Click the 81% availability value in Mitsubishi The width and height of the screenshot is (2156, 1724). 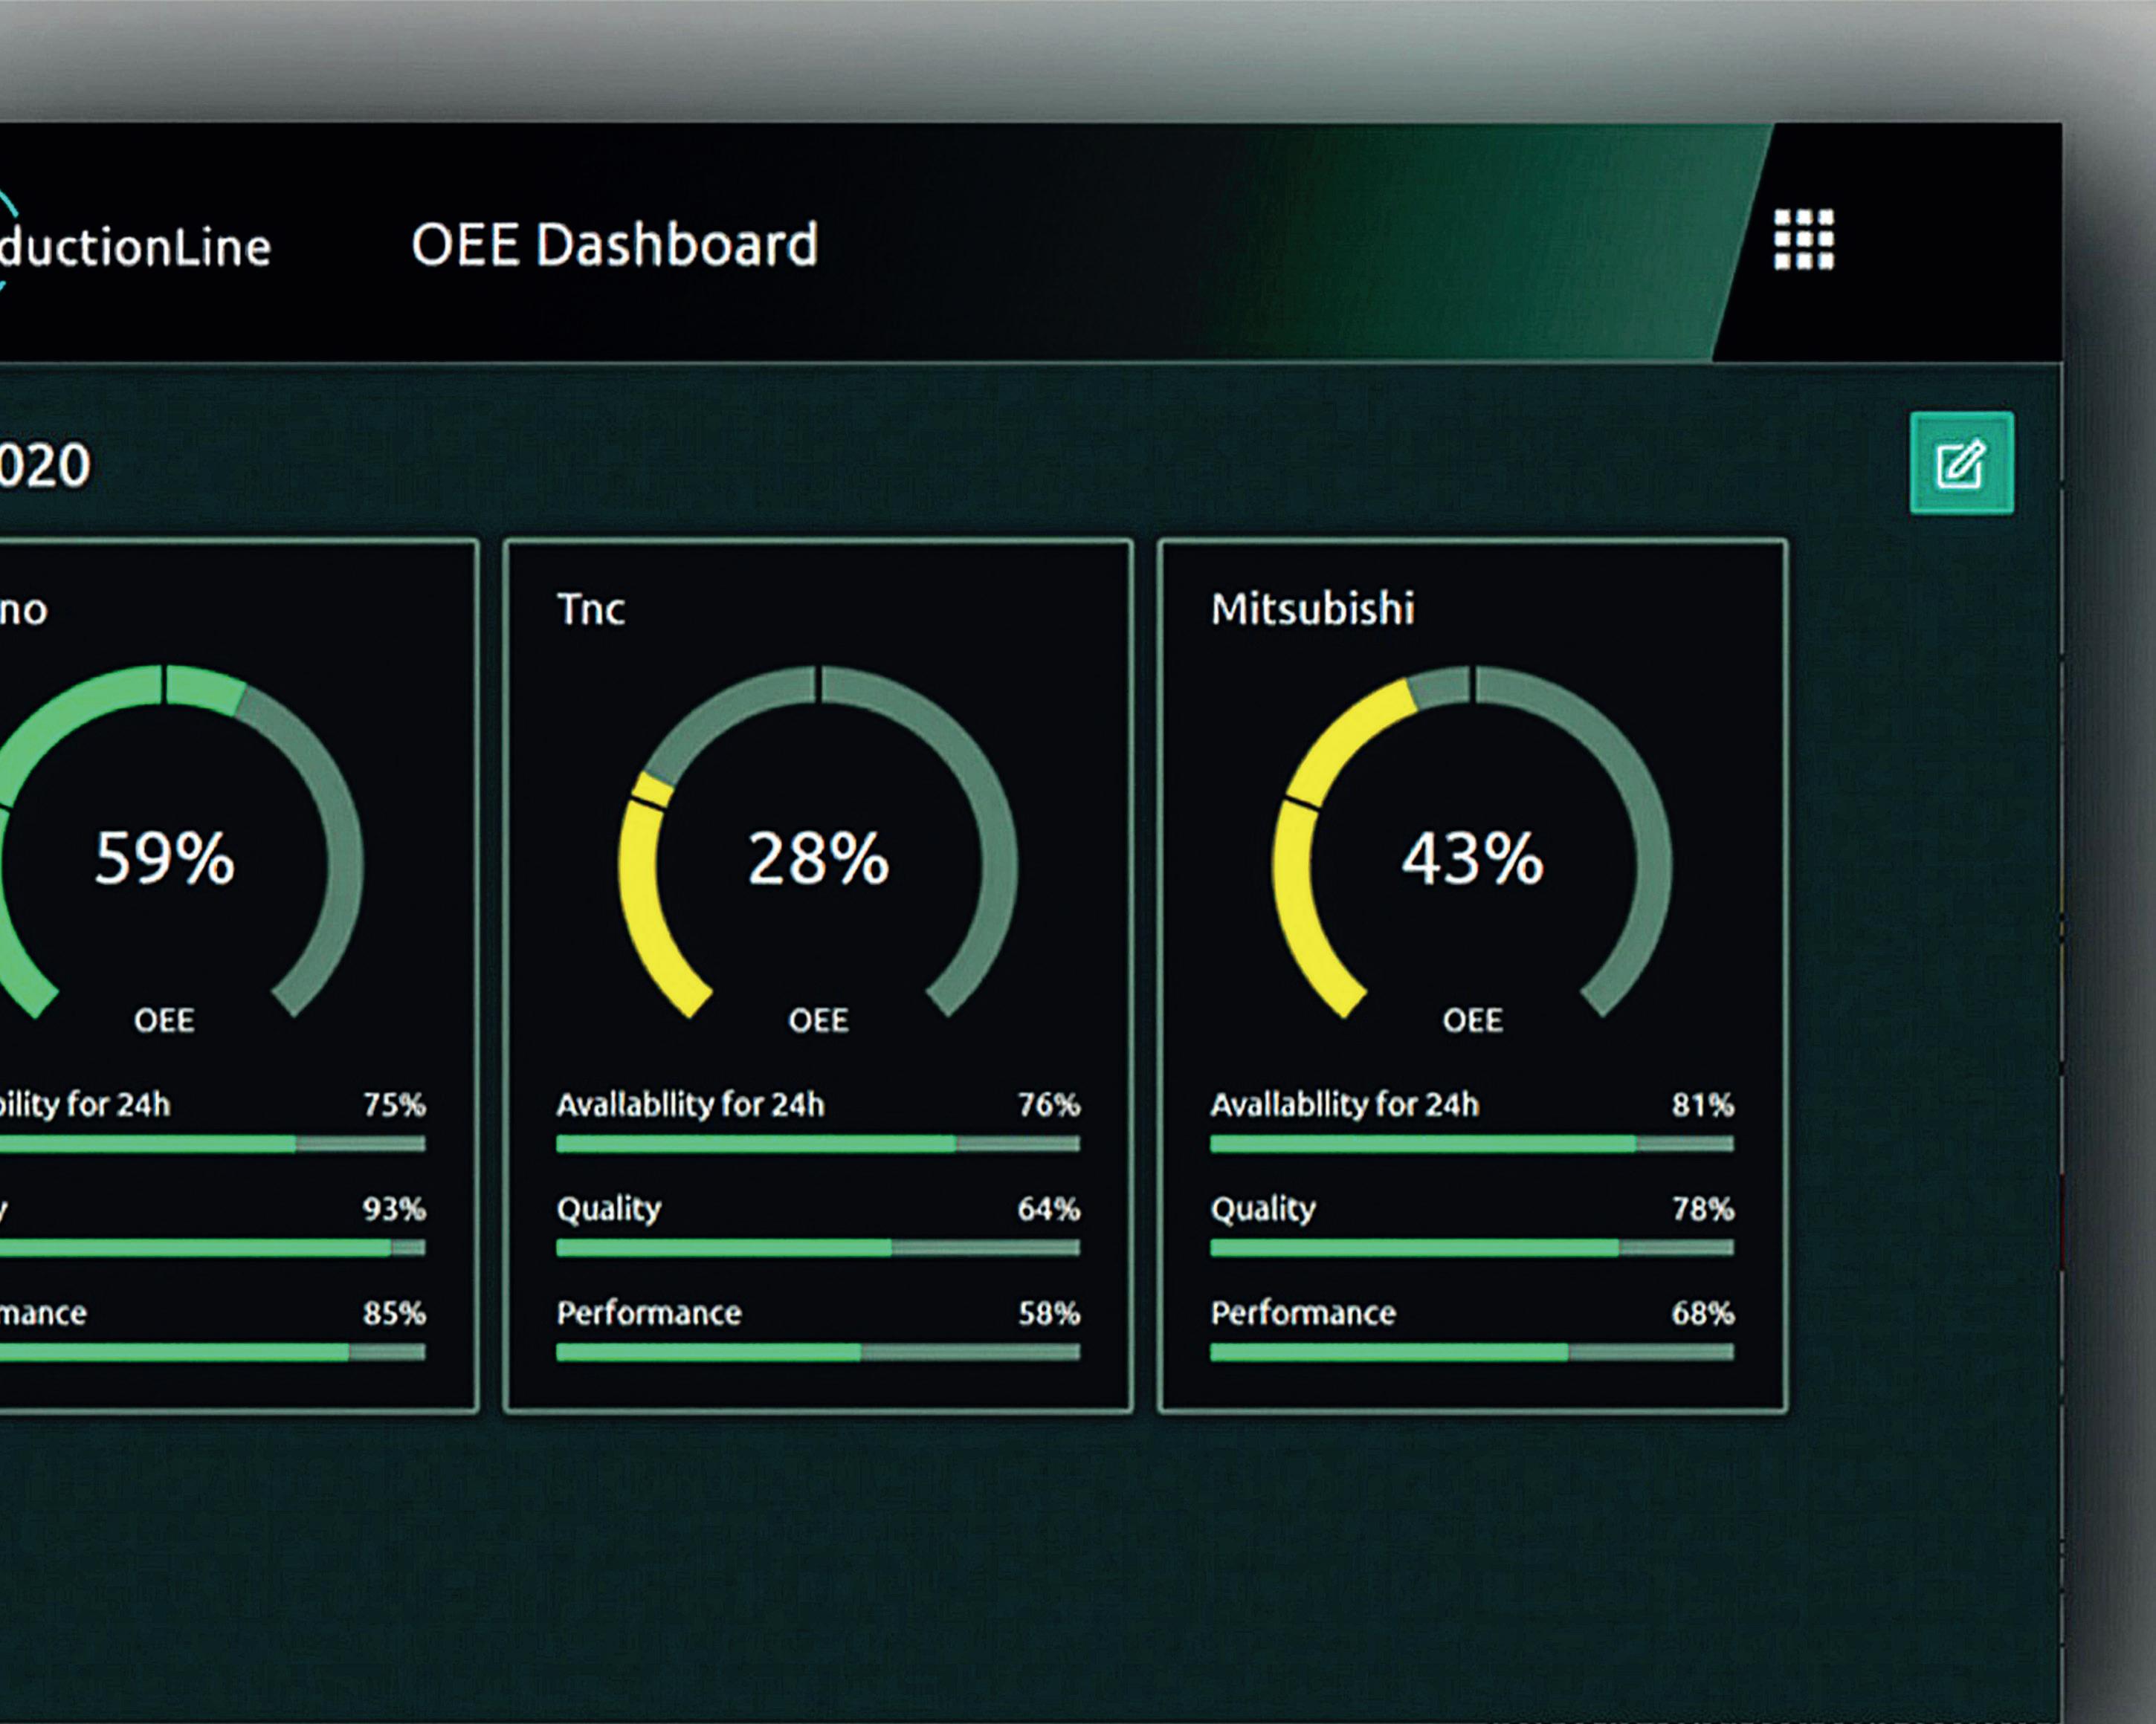[x=1702, y=1105]
